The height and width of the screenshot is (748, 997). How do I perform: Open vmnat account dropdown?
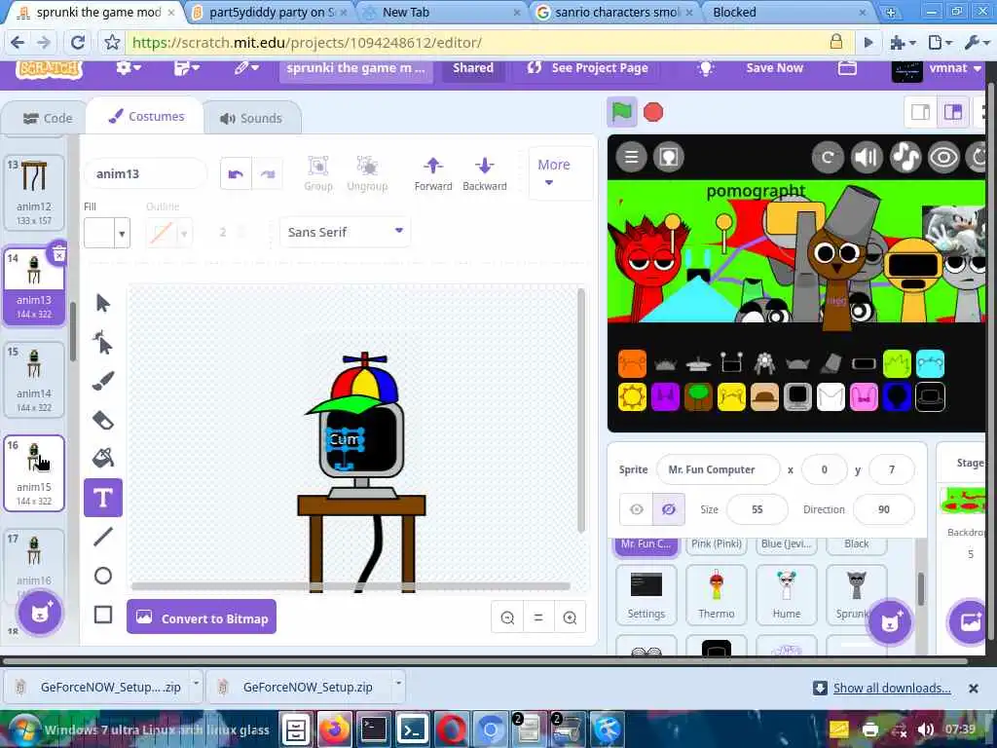tap(938, 68)
